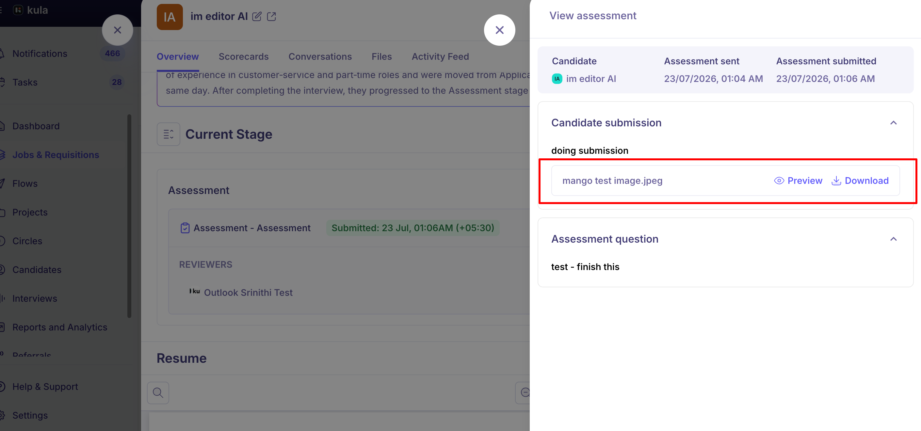Click the sidebar scrollbar
921x431 pixels.
pos(129,216)
